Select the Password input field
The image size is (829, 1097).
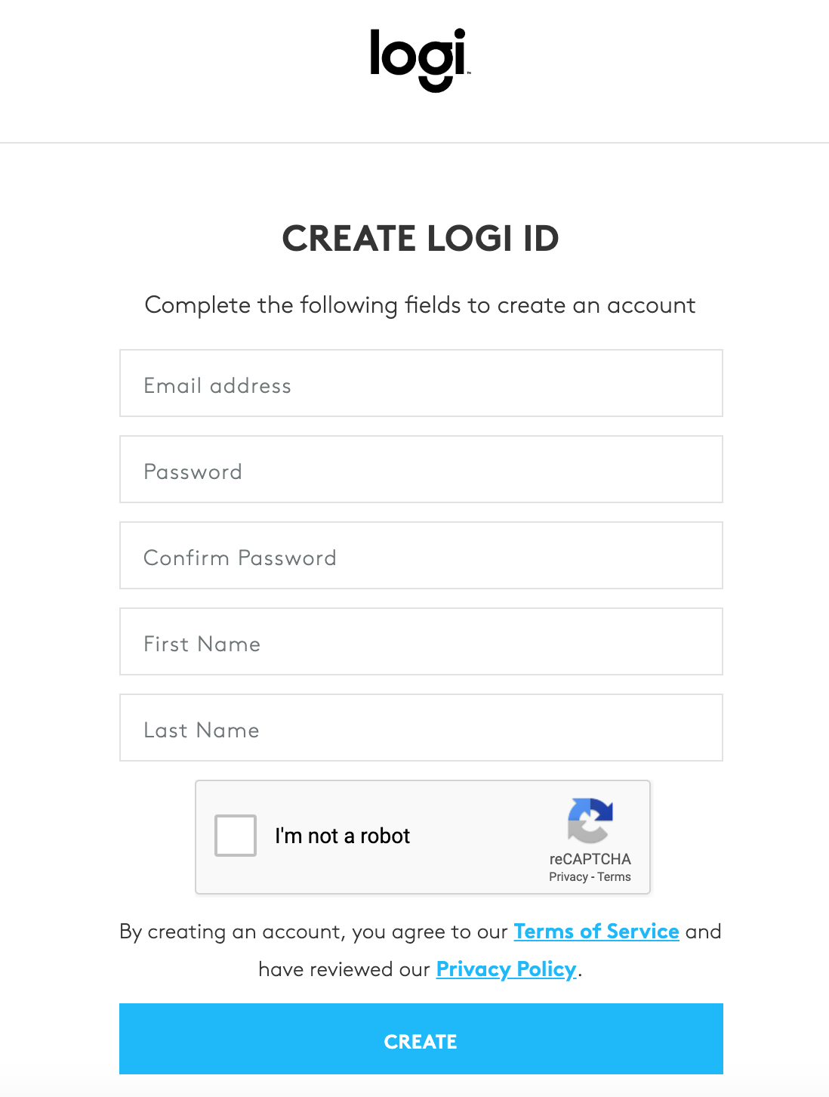click(421, 469)
